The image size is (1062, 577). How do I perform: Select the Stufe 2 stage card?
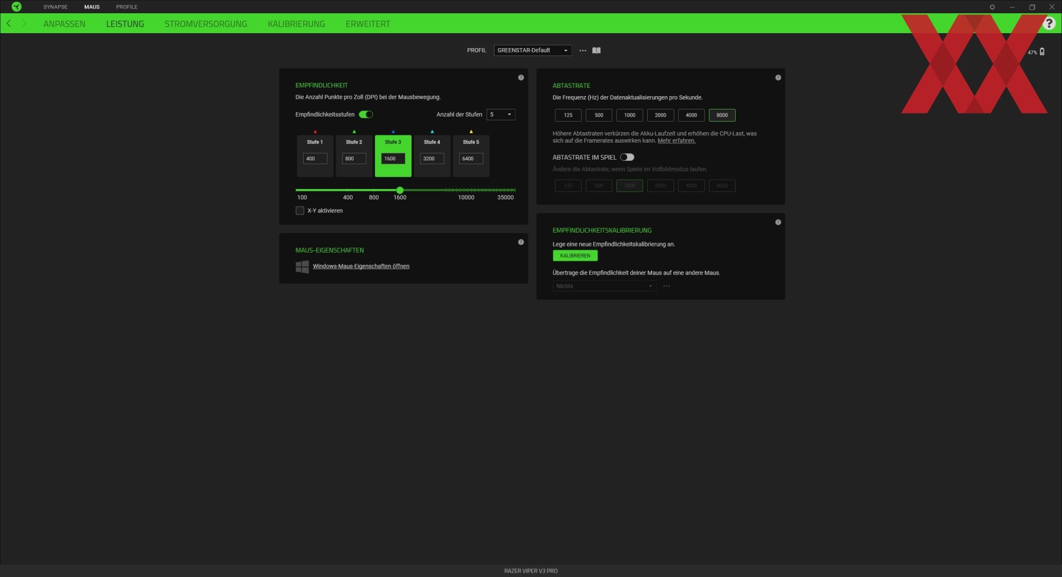[354, 155]
